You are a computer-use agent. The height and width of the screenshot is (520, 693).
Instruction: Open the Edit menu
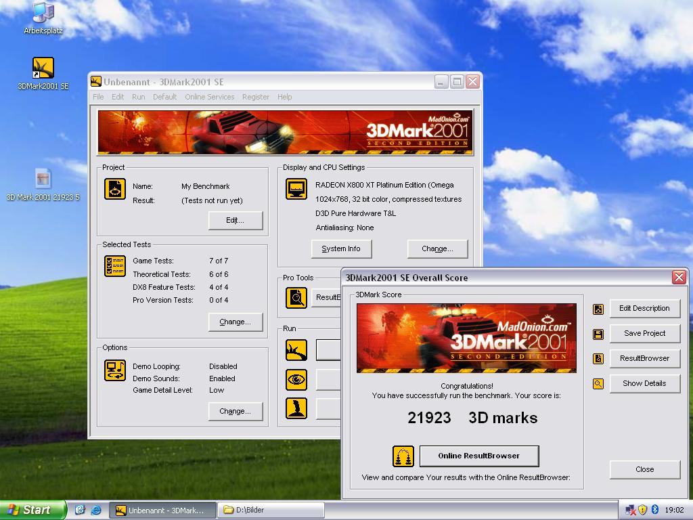[118, 97]
